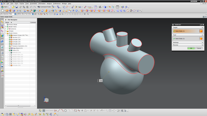Expand the Cameras tree node

tap(6, 29)
